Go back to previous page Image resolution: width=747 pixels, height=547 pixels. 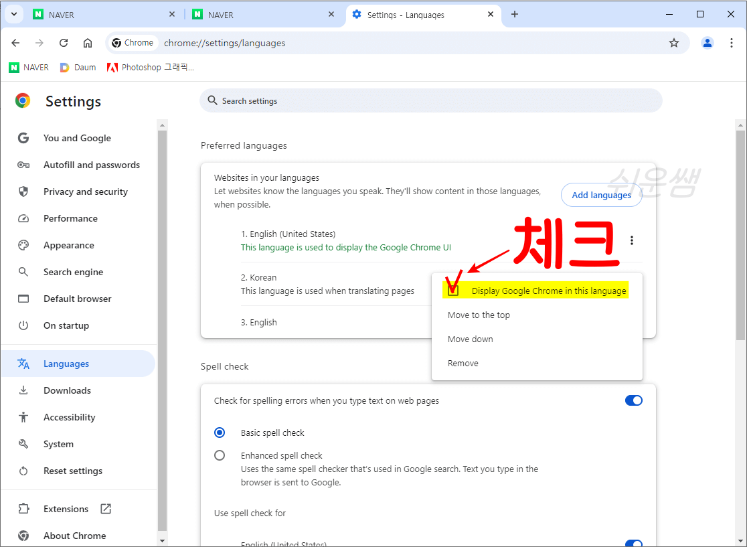click(15, 43)
